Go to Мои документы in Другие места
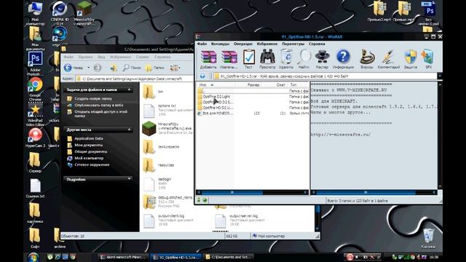The image size is (466, 262). [x=89, y=145]
